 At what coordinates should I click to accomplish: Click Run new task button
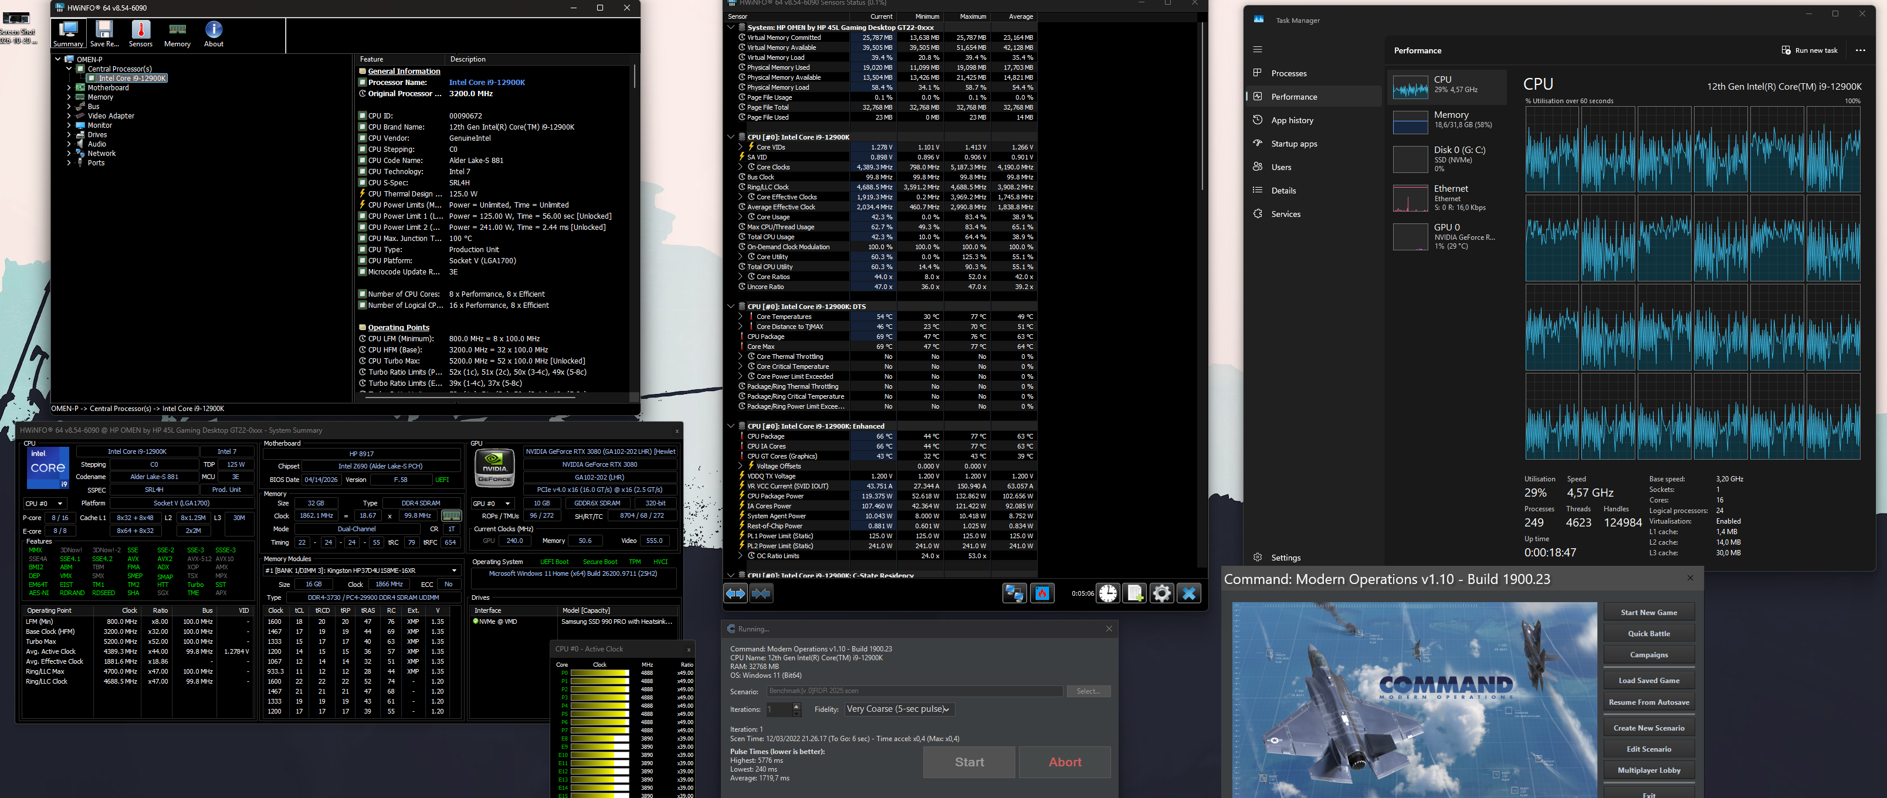point(1810,50)
